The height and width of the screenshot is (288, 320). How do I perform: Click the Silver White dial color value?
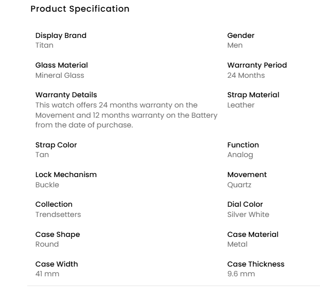click(x=248, y=215)
